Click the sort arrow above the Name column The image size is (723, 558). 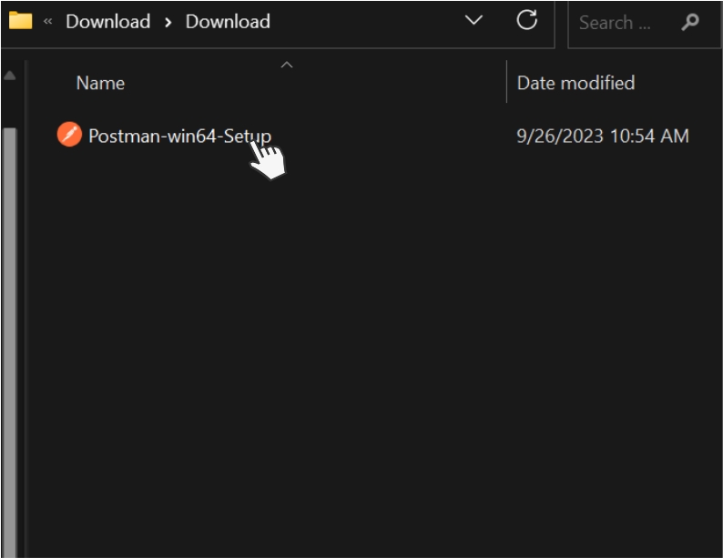287,65
